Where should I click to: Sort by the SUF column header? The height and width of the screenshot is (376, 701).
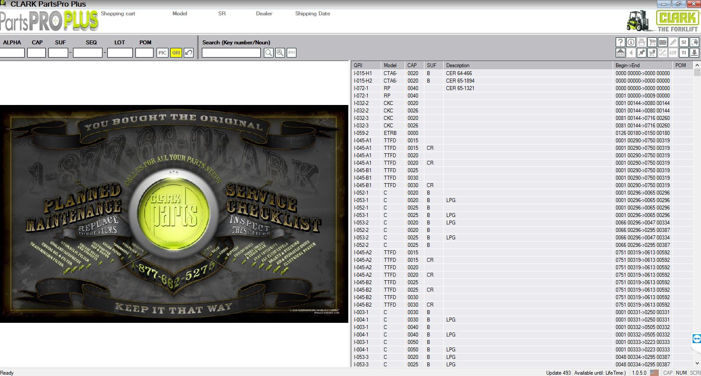[x=434, y=65]
